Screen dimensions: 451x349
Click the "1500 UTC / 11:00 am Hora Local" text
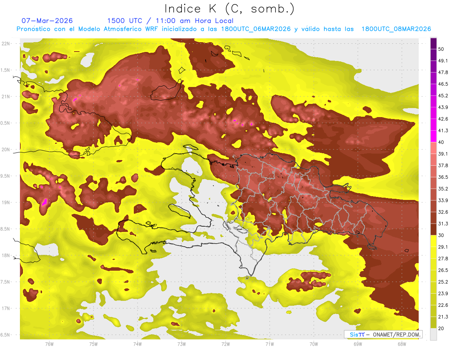170,21
